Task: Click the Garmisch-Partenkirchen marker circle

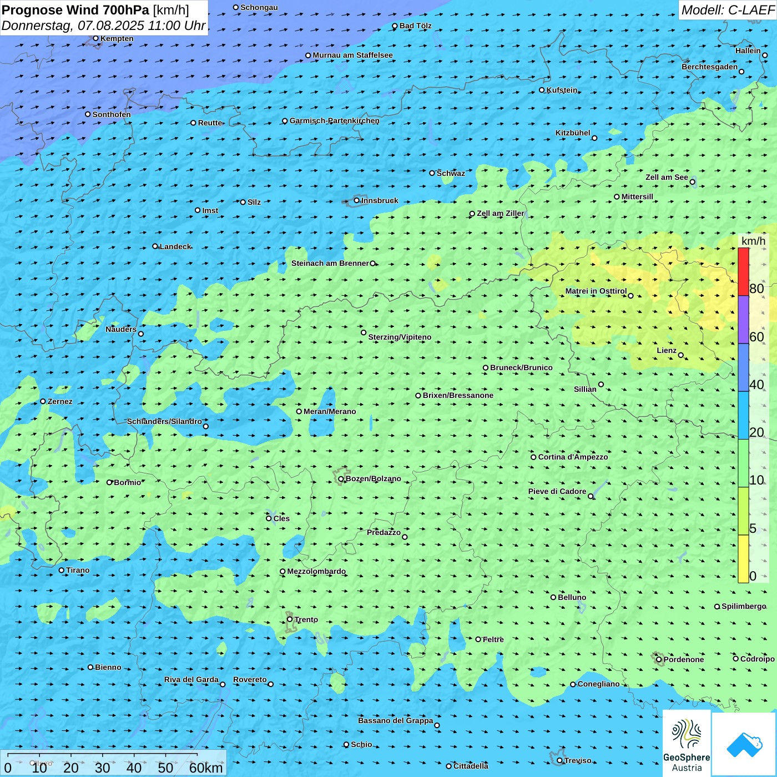Action: (285, 121)
